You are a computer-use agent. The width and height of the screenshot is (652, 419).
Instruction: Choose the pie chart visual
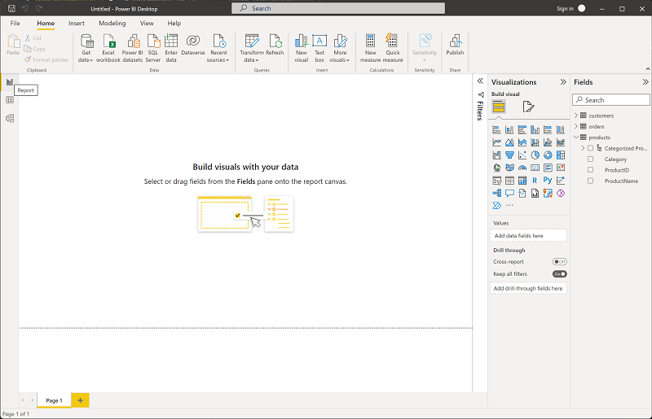[x=535, y=155]
